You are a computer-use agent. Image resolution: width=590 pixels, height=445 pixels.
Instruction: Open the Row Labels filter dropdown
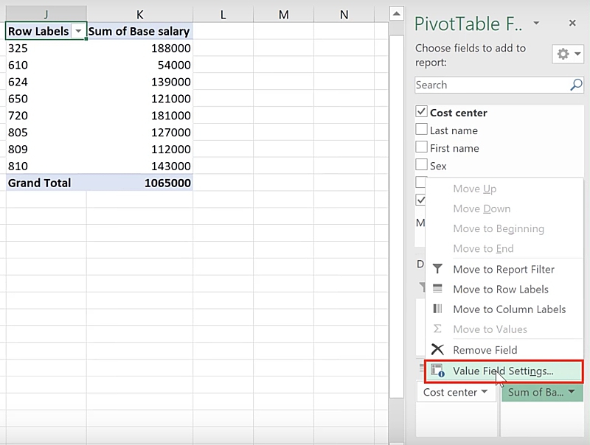pyautogui.click(x=78, y=31)
